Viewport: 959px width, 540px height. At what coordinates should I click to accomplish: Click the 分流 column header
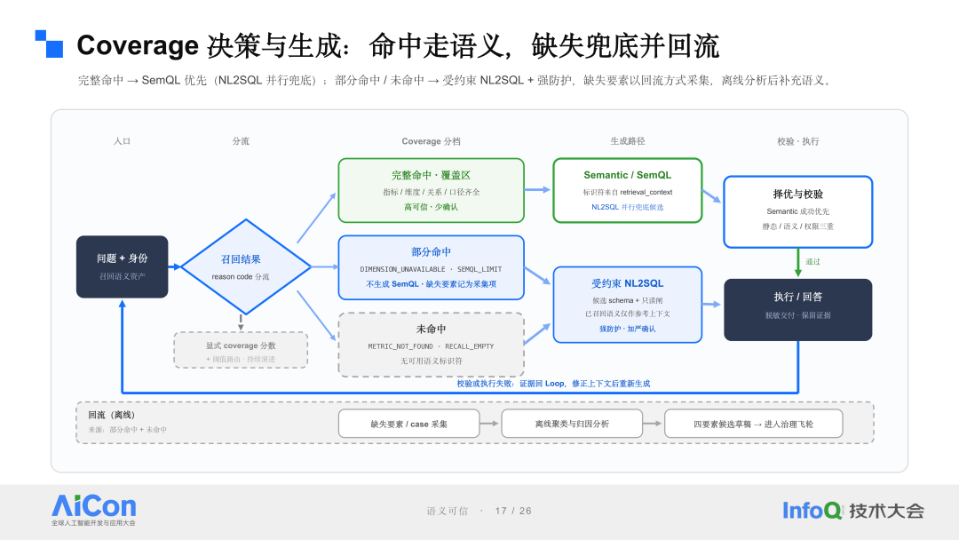coord(241,141)
